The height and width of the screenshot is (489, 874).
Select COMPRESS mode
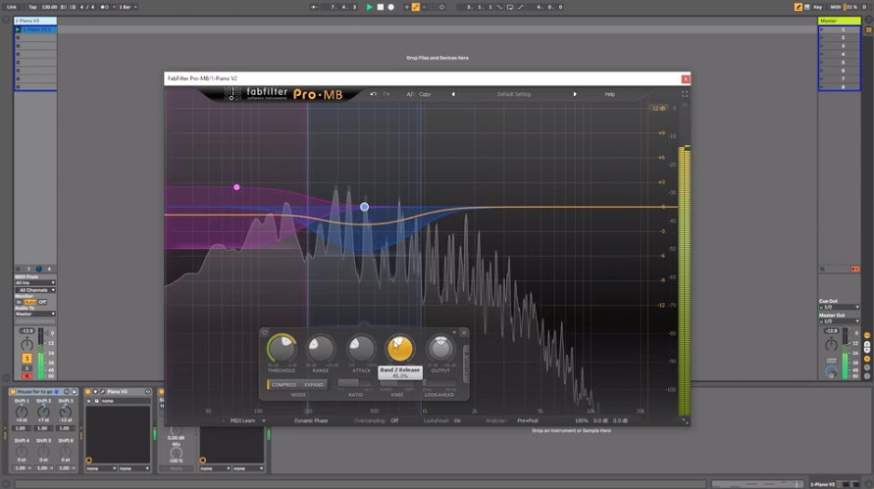point(283,385)
